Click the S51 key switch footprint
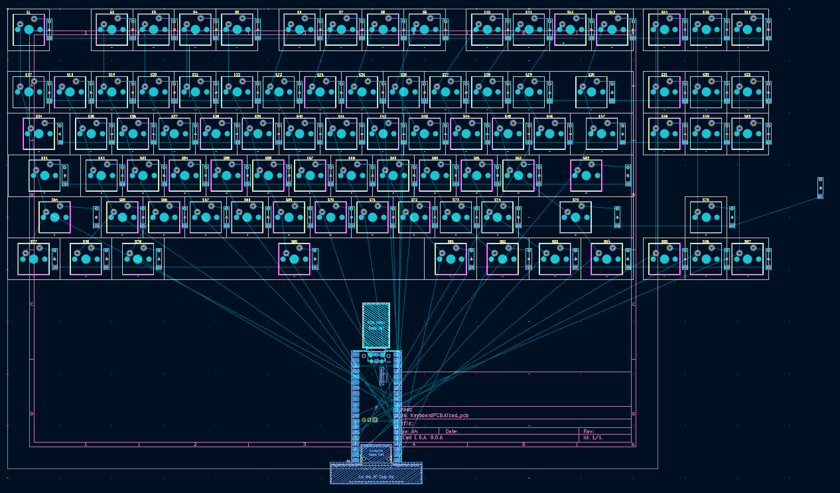The height and width of the screenshot is (493, 840). point(44,176)
